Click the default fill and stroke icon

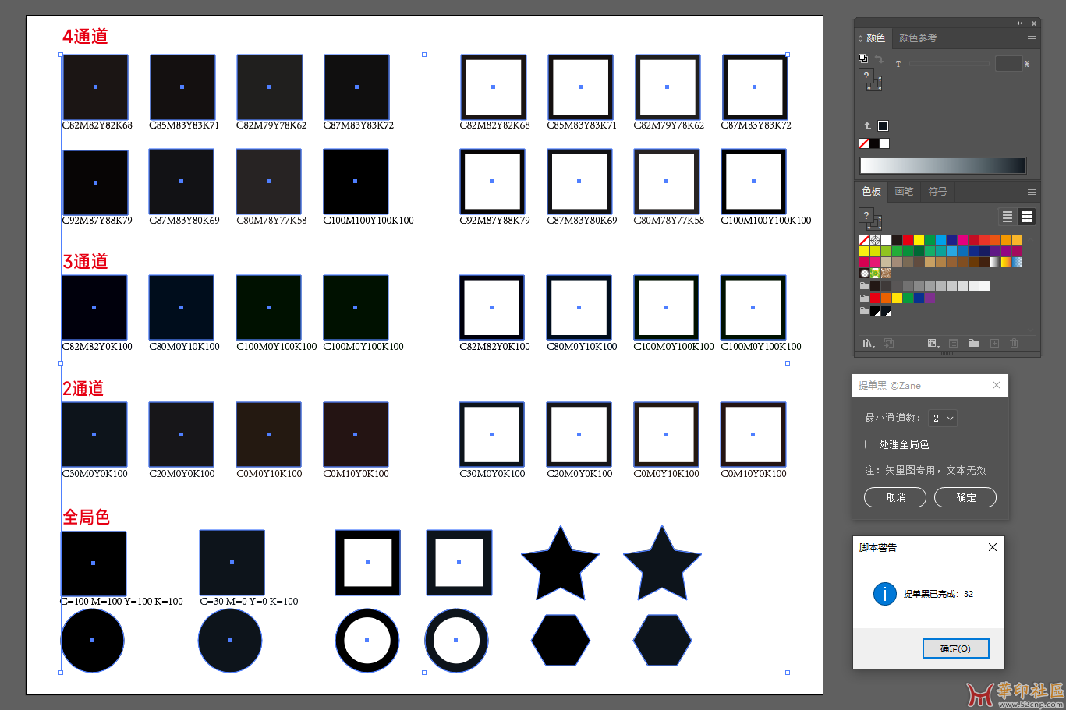pos(862,58)
